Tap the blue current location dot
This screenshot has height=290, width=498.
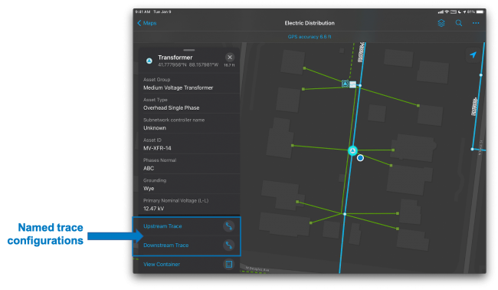click(360, 158)
